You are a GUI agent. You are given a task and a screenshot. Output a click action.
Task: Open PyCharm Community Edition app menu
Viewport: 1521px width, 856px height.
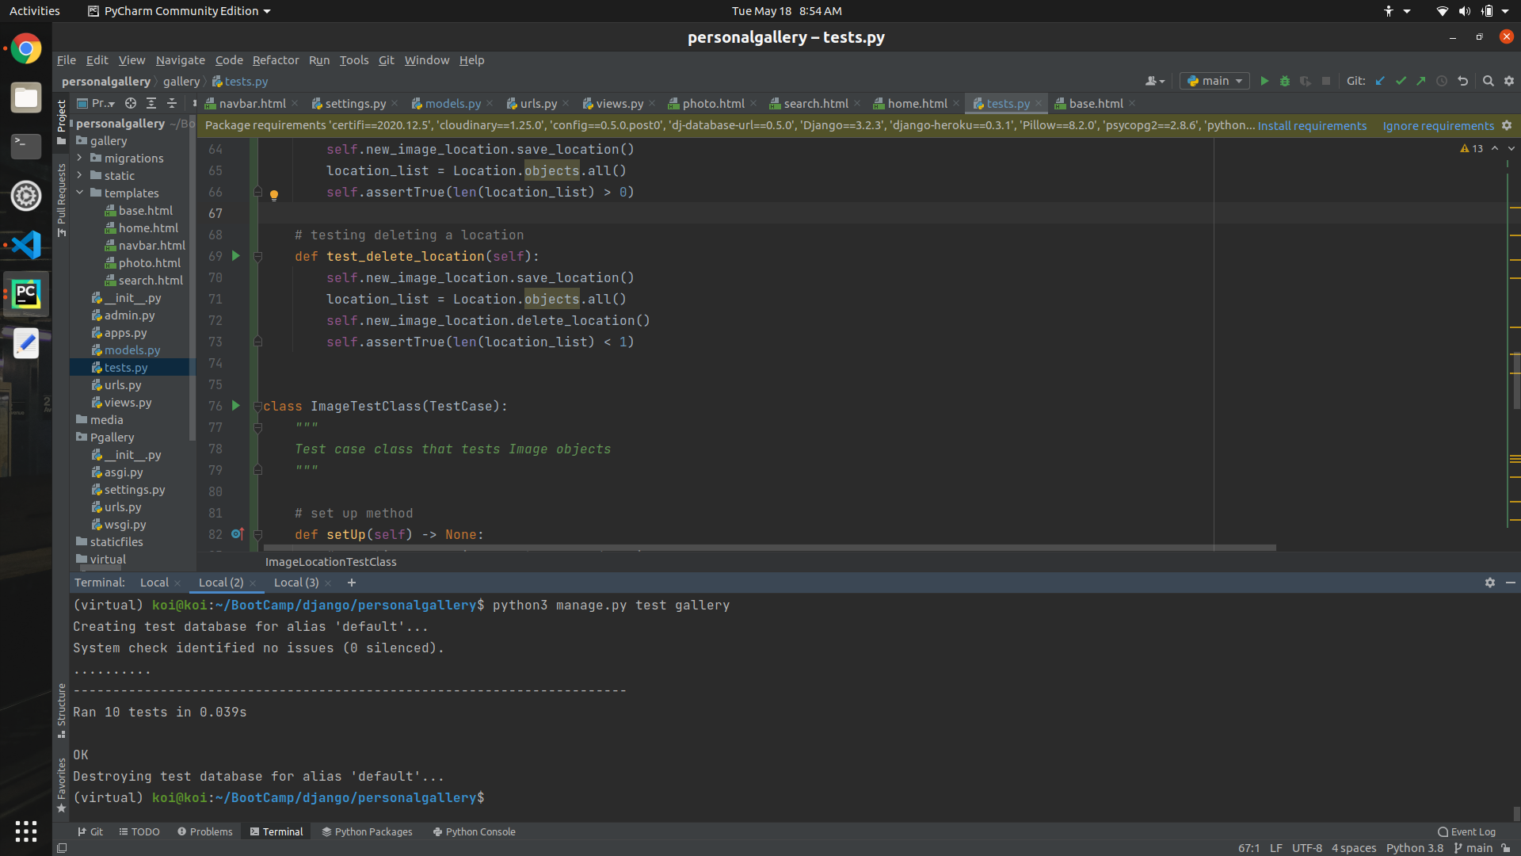coord(179,11)
